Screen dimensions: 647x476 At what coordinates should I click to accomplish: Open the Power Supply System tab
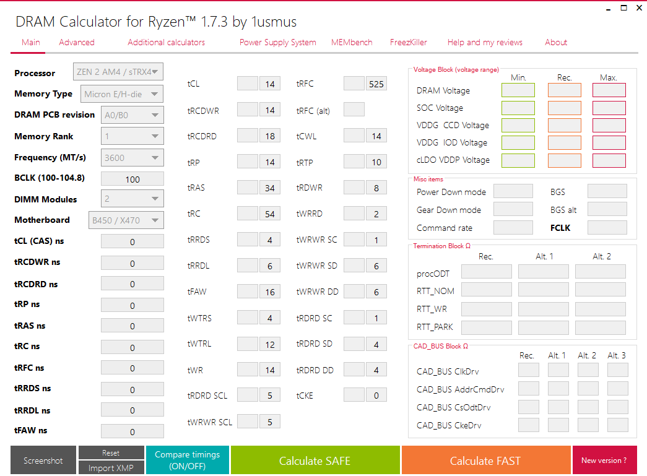[278, 42]
